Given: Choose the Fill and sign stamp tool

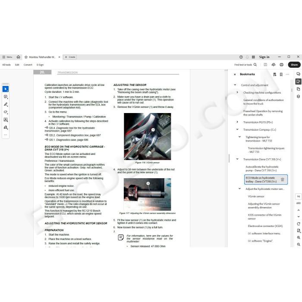Looking at the screenshot, I should tap(6, 127).
